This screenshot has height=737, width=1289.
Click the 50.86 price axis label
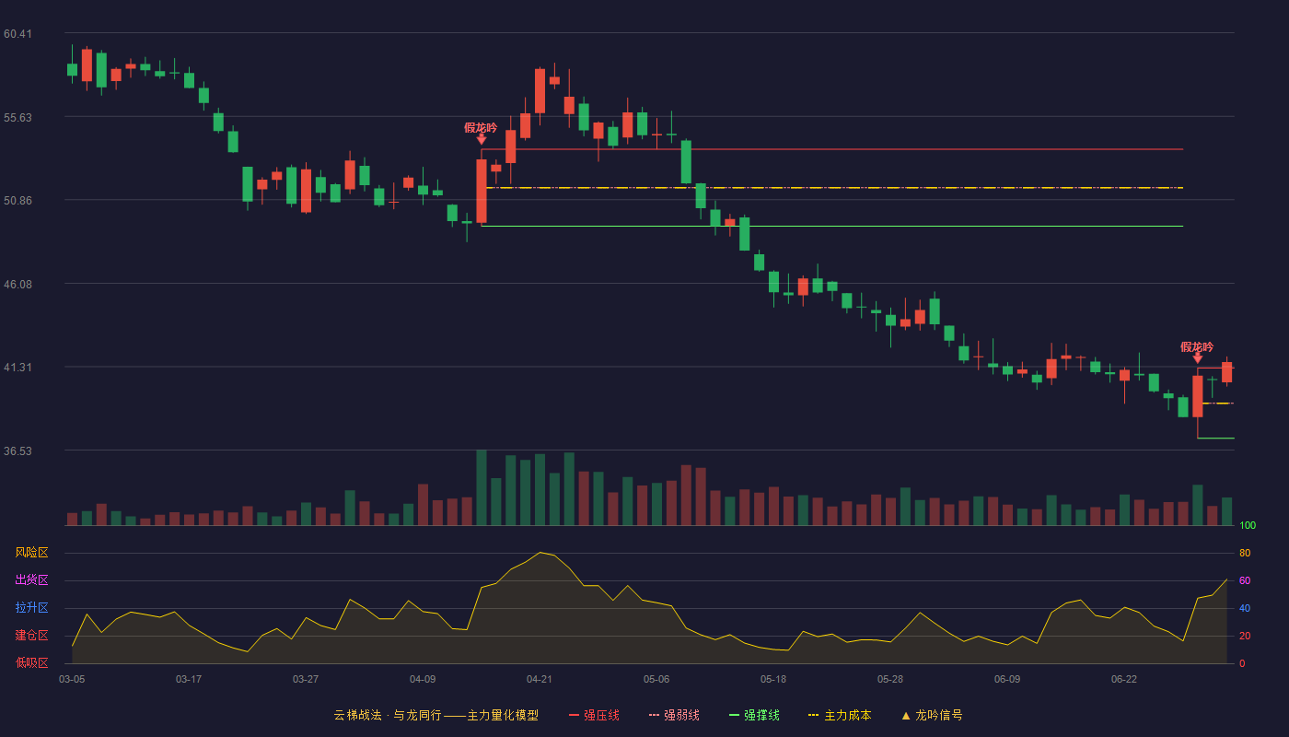[17, 200]
